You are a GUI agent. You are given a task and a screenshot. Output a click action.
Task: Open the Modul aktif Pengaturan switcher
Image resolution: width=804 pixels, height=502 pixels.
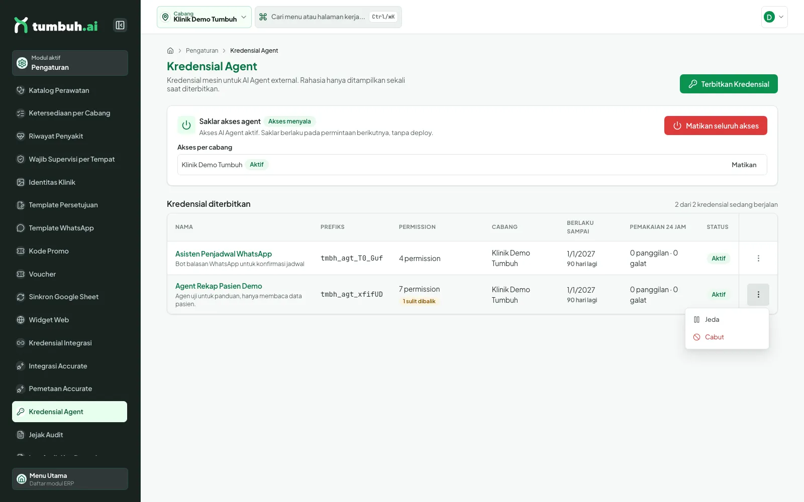(70, 63)
